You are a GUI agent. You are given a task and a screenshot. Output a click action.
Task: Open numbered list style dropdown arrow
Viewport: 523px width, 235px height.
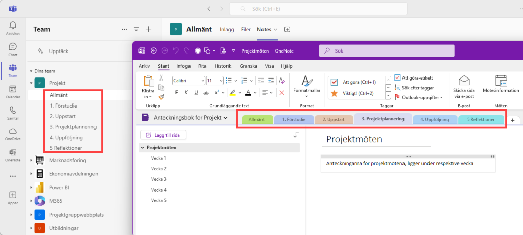coord(251,81)
